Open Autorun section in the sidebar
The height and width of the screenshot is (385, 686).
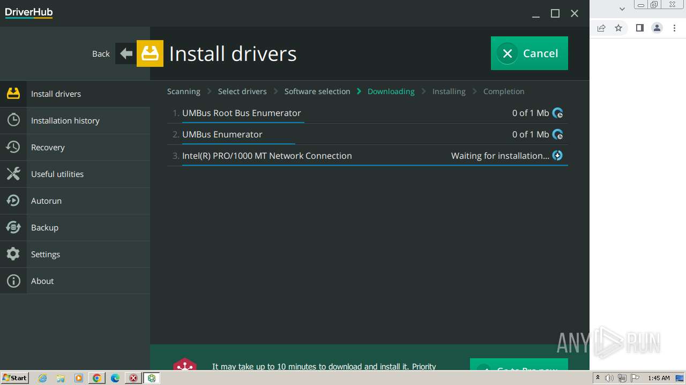click(x=75, y=201)
